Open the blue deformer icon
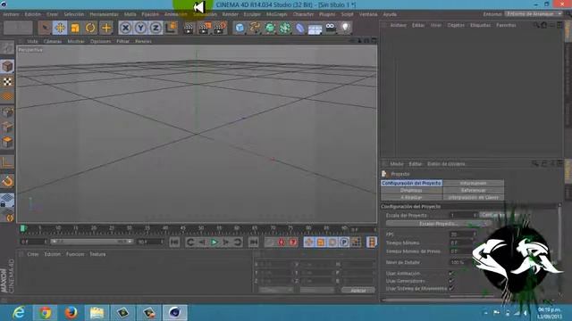 click(300, 28)
